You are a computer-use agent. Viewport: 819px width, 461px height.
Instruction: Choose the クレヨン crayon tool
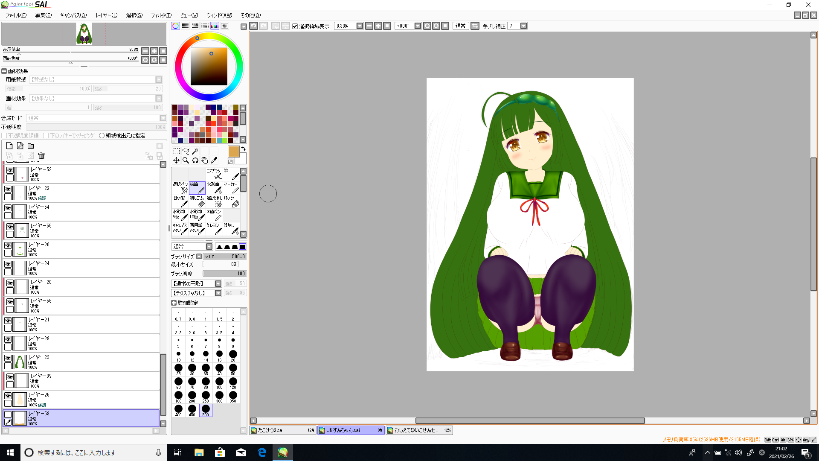(x=214, y=228)
